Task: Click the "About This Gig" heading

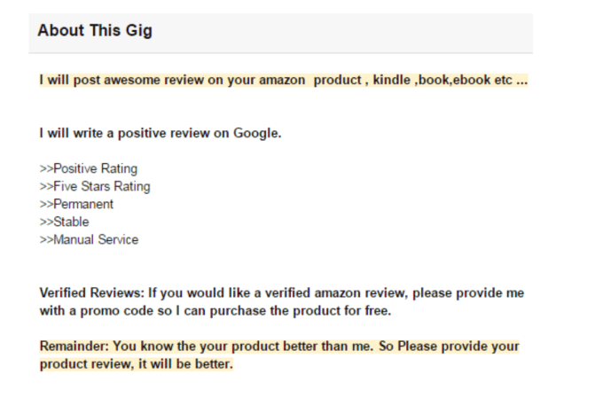Action: (95, 31)
